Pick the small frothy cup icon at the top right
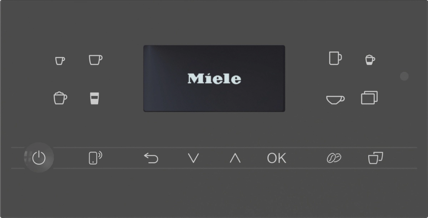Screen dimensions: 428x218 click(x=370, y=60)
